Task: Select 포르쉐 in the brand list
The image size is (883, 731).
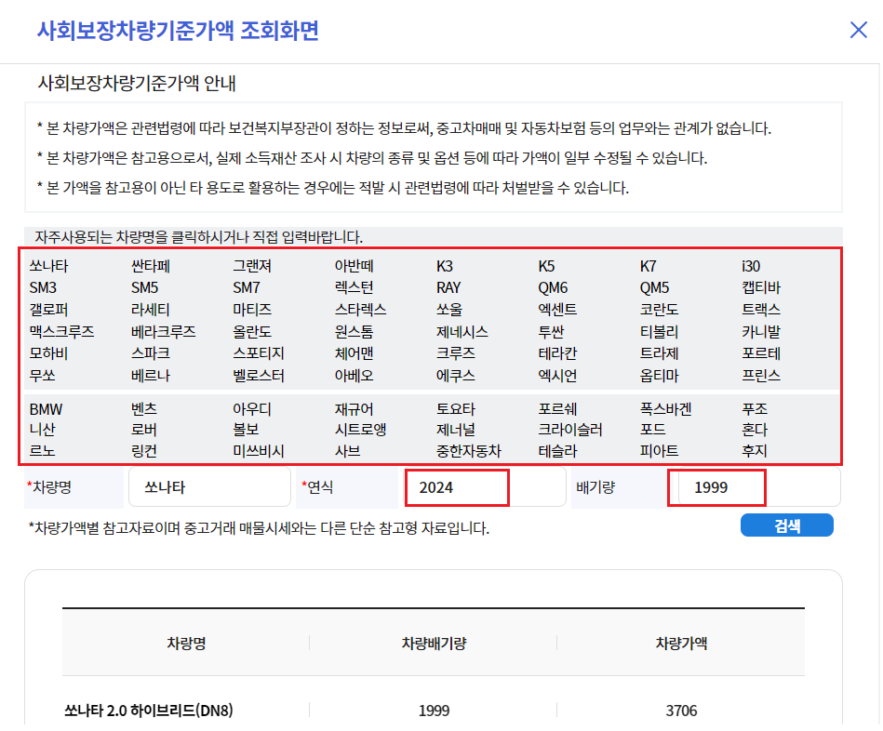Action: pos(560,407)
